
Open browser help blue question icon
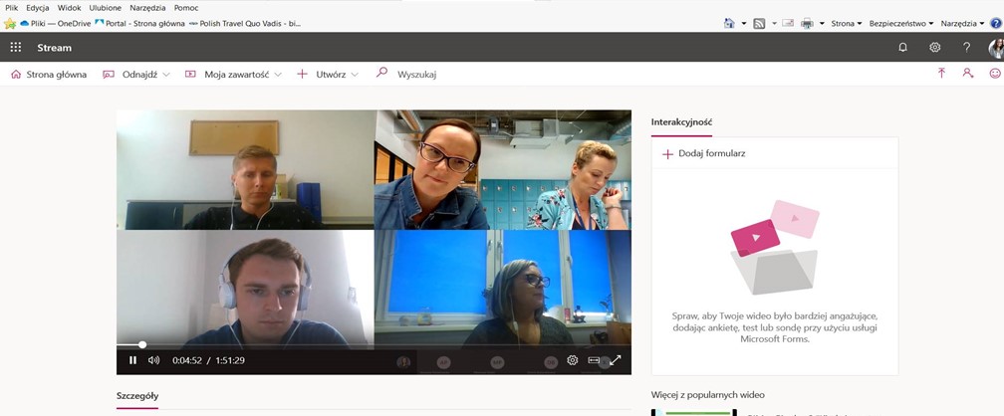[996, 24]
